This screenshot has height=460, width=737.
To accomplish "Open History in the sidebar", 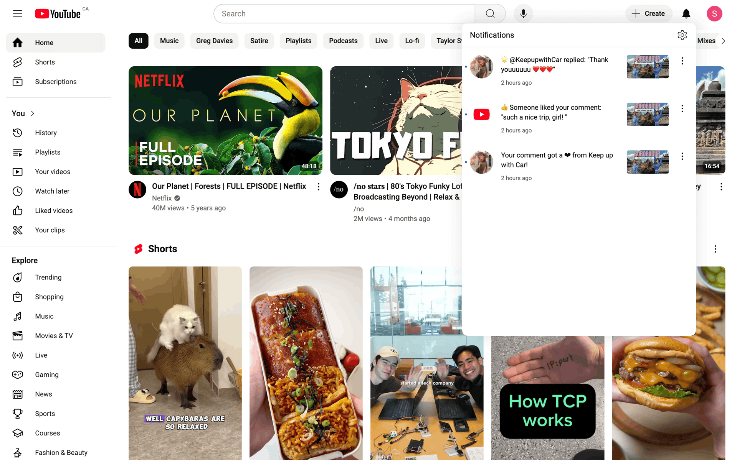I will pos(56,133).
